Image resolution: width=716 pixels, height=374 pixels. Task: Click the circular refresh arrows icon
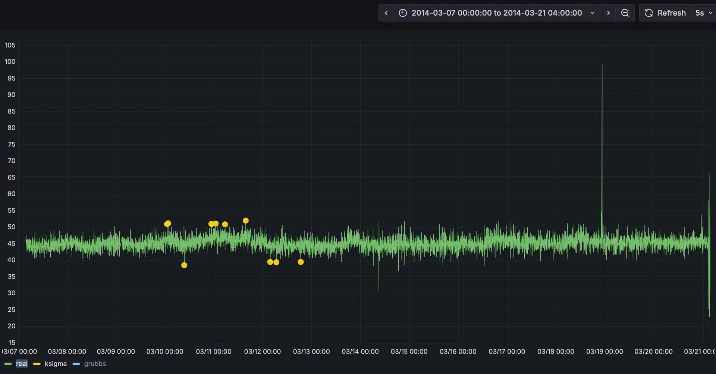(649, 13)
